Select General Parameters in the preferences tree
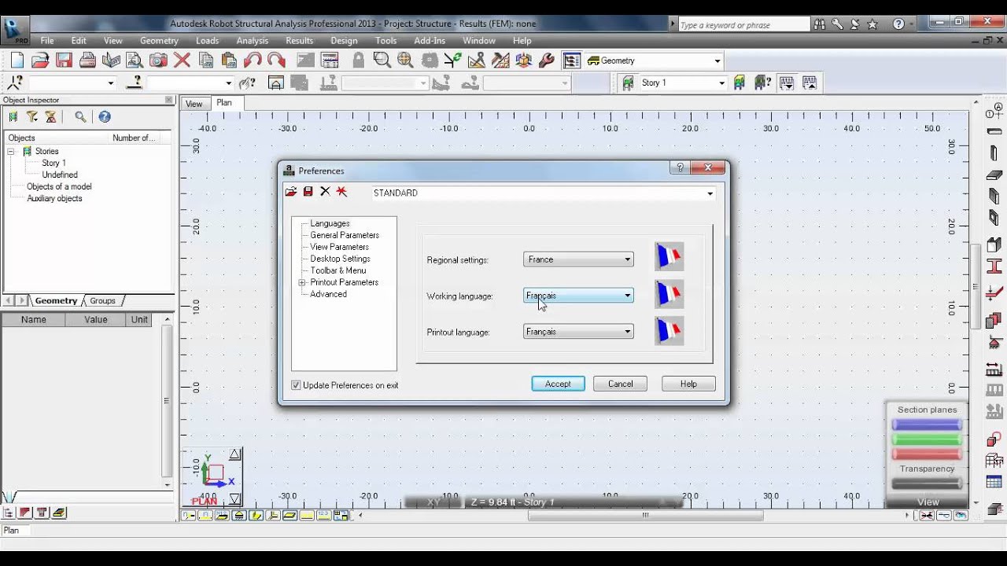Image resolution: width=1007 pixels, height=566 pixels. [x=345, y=235]
